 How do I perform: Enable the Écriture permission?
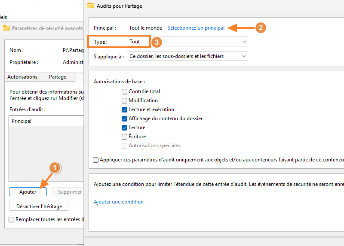pos(125,137)
